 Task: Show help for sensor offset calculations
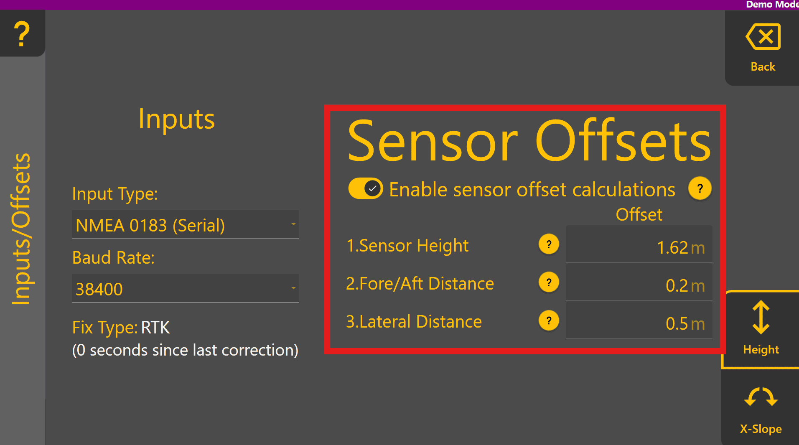[x=700, y=189]
